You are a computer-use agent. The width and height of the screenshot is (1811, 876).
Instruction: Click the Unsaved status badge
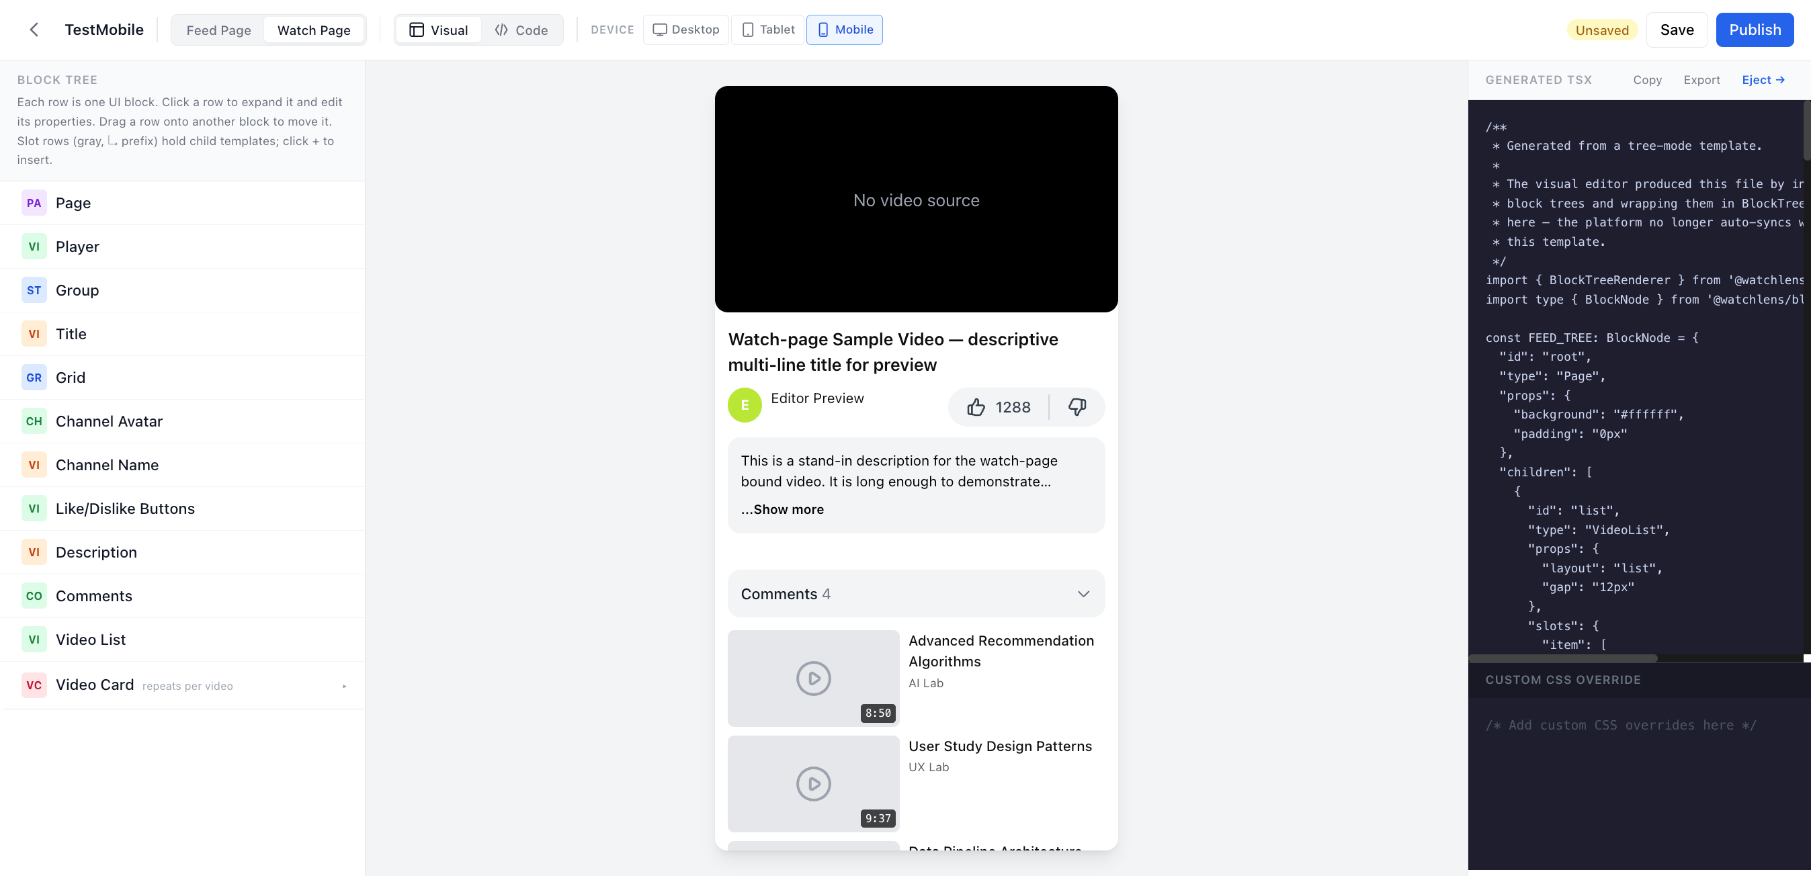(1601, 30)
